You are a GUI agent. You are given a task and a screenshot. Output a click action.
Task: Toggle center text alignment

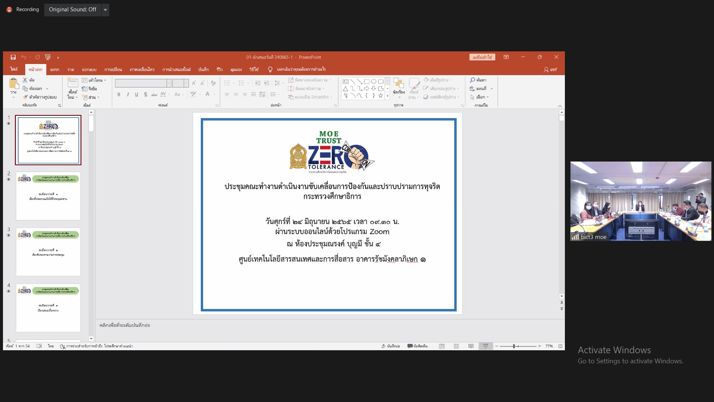point(236,95)
